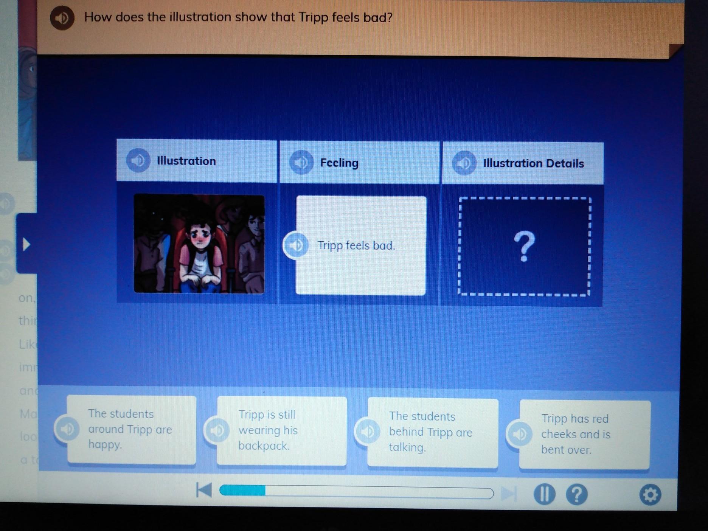
Task: Play audio for 'Tripp feels bad.' card
Action: click(296, 245)
